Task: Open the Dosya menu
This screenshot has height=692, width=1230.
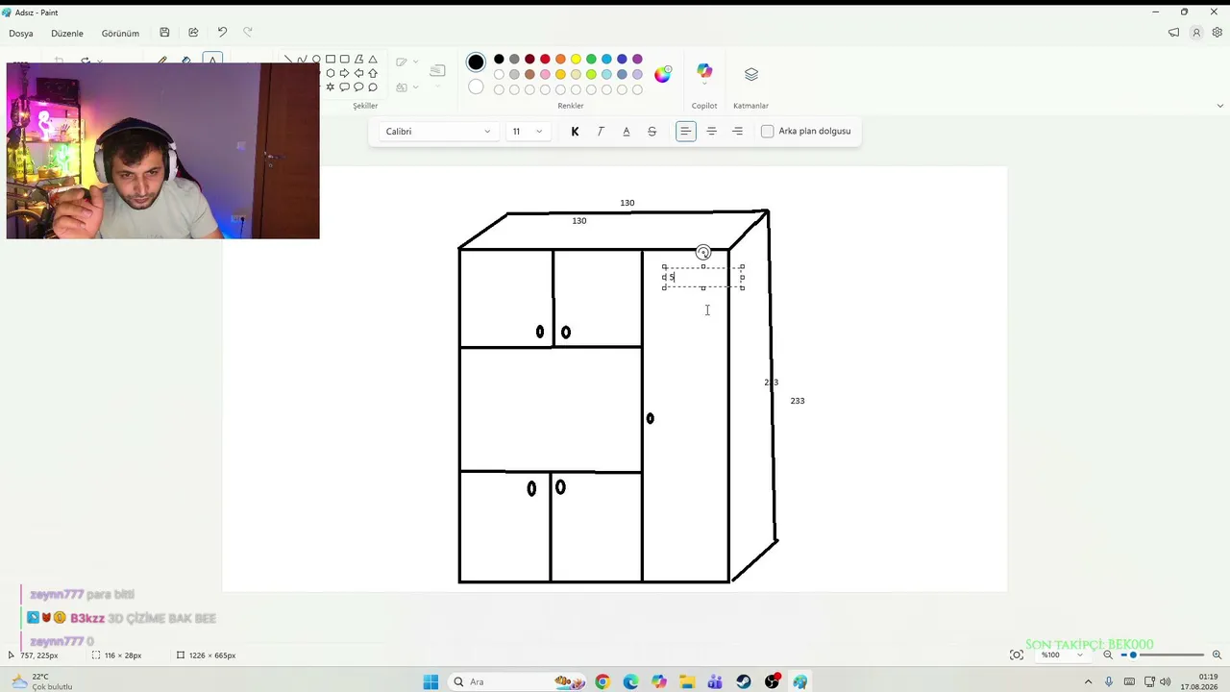Action: [21, 34]
